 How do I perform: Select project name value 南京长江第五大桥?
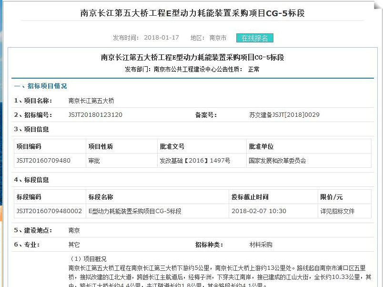coord(91,101)
